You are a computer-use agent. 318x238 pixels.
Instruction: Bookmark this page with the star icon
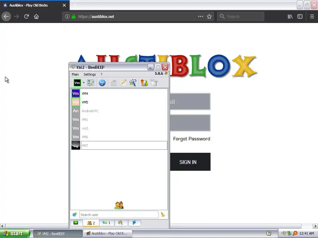click(209, 17)
